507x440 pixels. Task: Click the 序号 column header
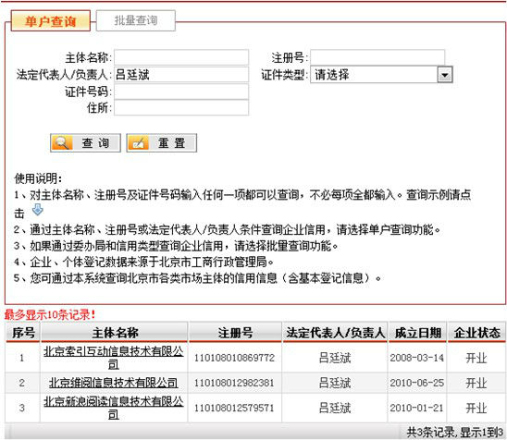click(23, 333)
